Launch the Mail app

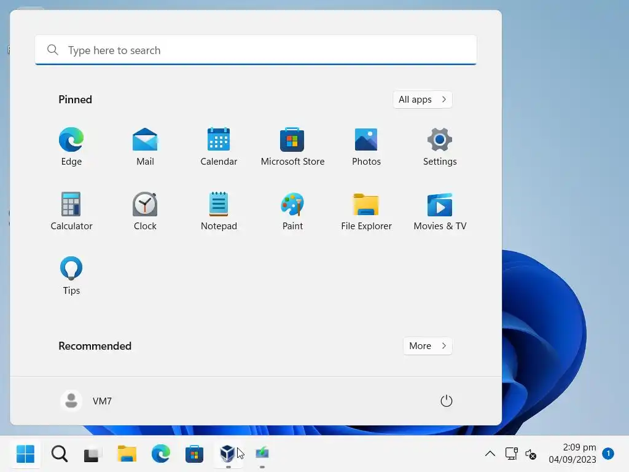click(145, 146)
